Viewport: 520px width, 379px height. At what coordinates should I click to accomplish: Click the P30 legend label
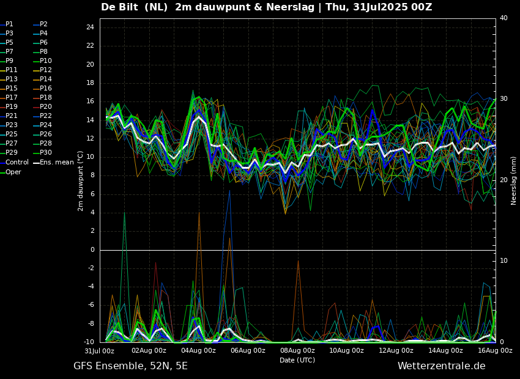(46, 152)
